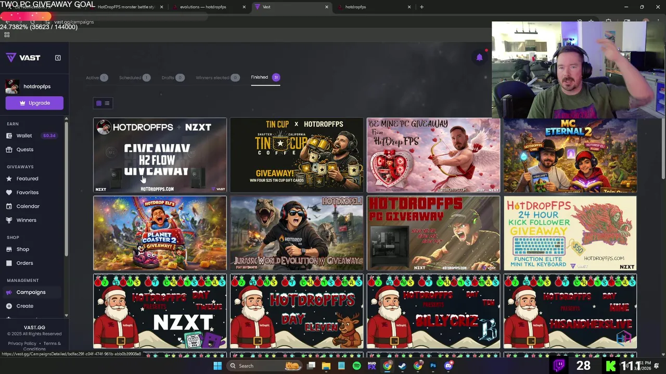This screenshot has width=666, height=374.
Task: Click the Campaigns controller icon
Action: click(9, 292)
